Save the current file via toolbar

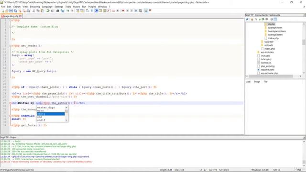(11, 11)
